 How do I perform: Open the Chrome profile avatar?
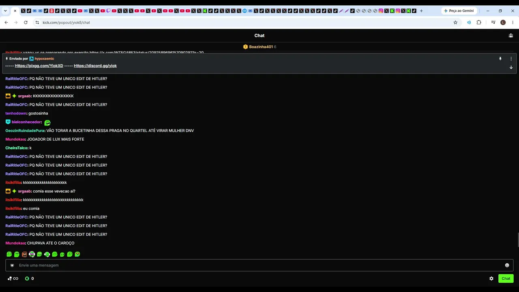tap(503, 22)
